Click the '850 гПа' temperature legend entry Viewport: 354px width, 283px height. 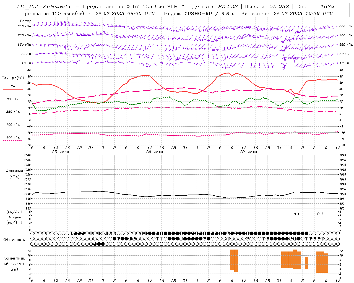13,112
